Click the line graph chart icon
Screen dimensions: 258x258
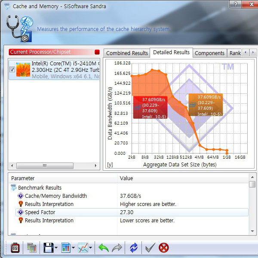pyautogui.click(x=83, y=248)
